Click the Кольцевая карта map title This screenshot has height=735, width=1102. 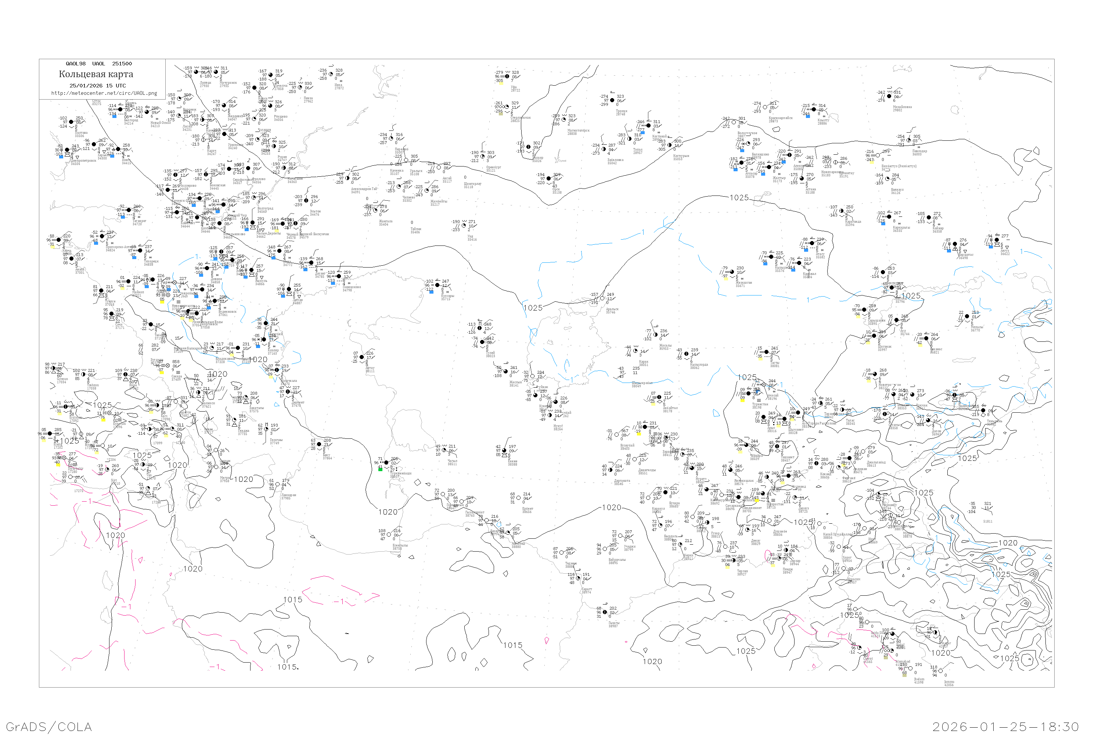pyautogui.click(x=96, y=74)
